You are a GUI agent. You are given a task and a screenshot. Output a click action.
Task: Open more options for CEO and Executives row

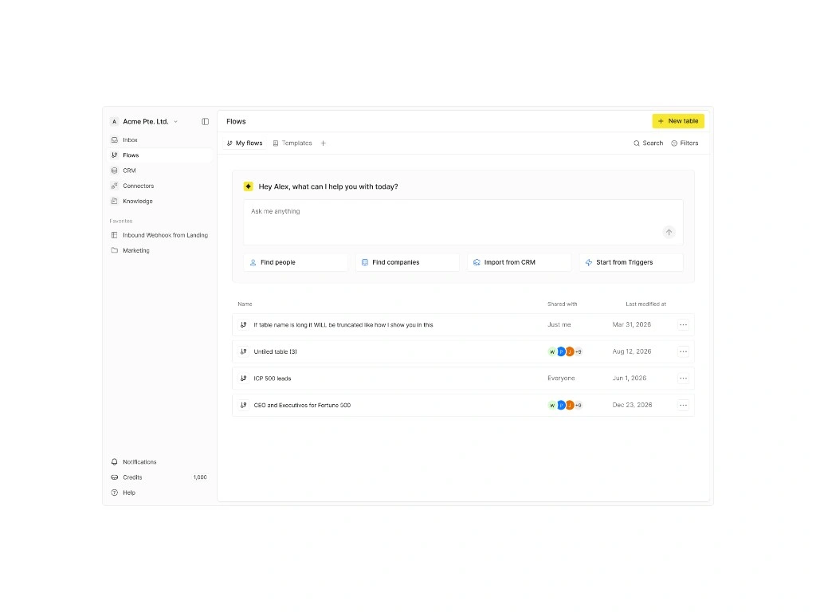pyautogui.click(x=683, y=406)
